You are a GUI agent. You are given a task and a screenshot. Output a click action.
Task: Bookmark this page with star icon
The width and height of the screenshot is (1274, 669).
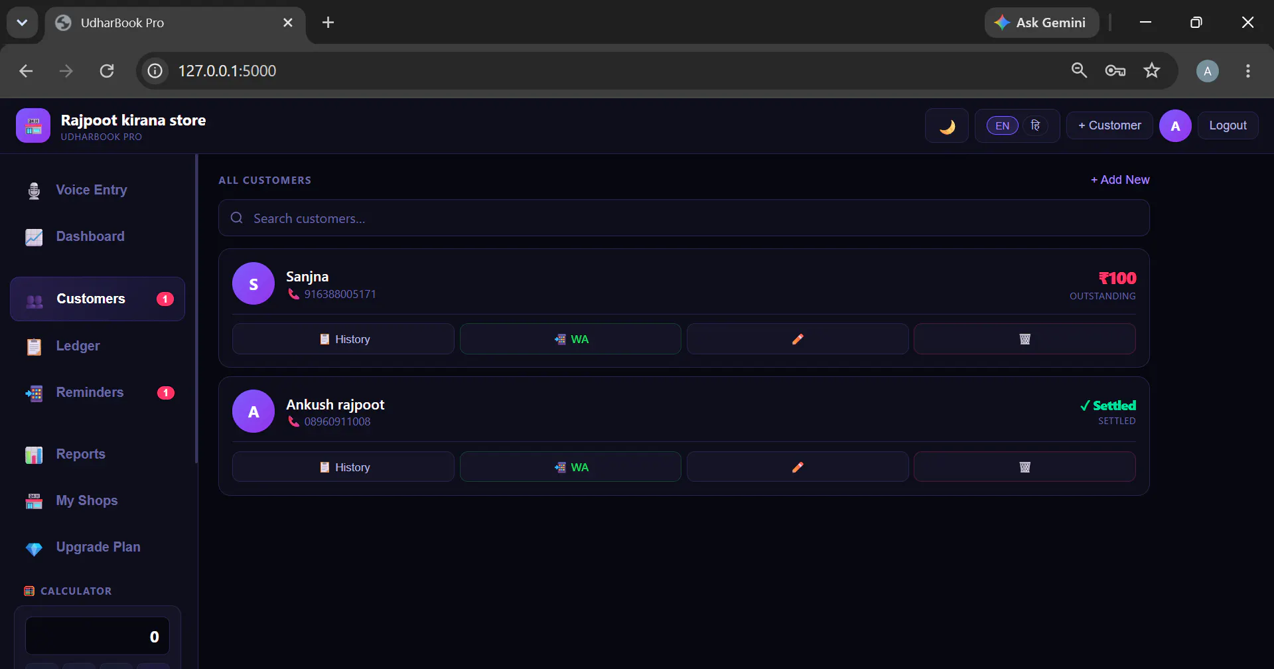(x=1152, y=70)
